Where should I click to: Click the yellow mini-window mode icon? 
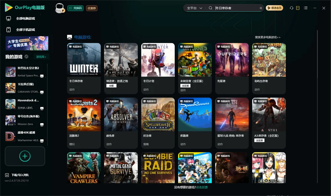pos(298,8)
